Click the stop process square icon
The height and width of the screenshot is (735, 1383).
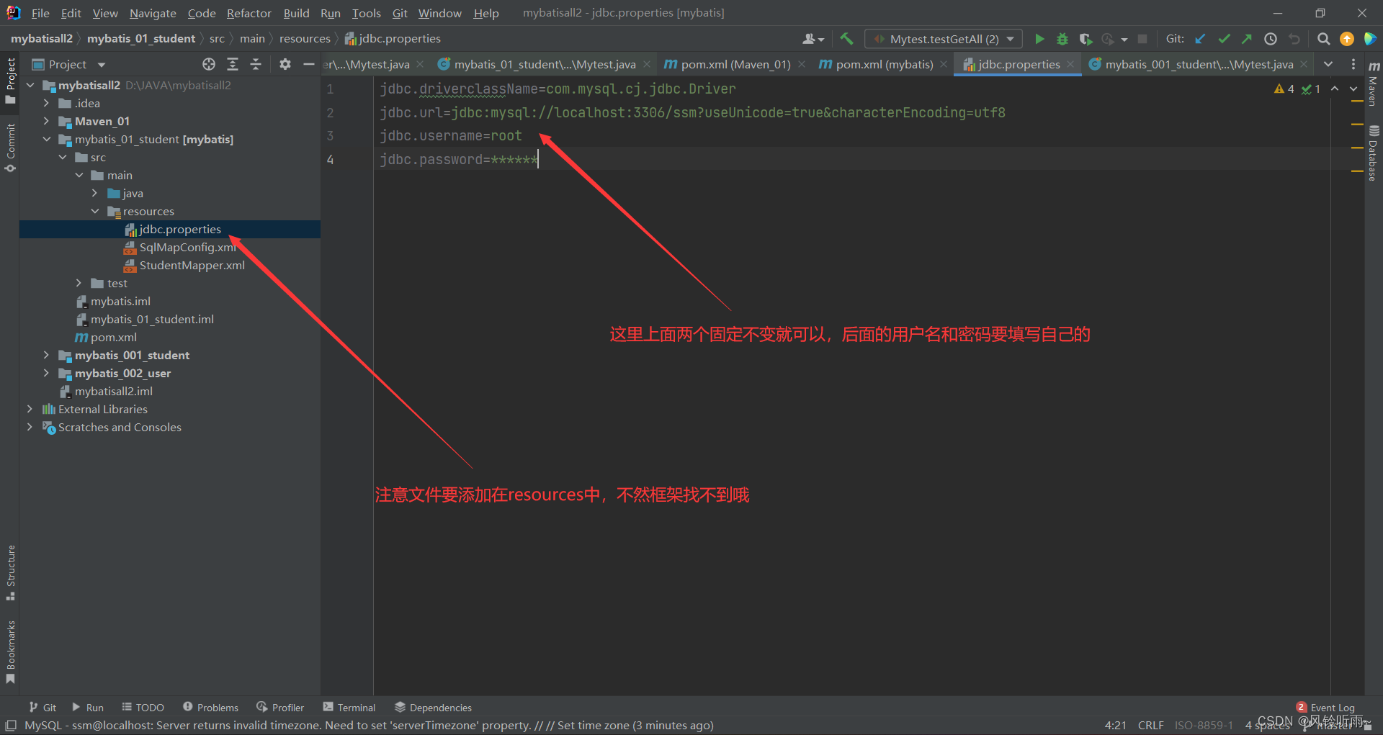pyautogui.click(x=1142, y=39)
